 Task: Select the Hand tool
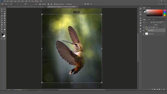pos(5,30)
